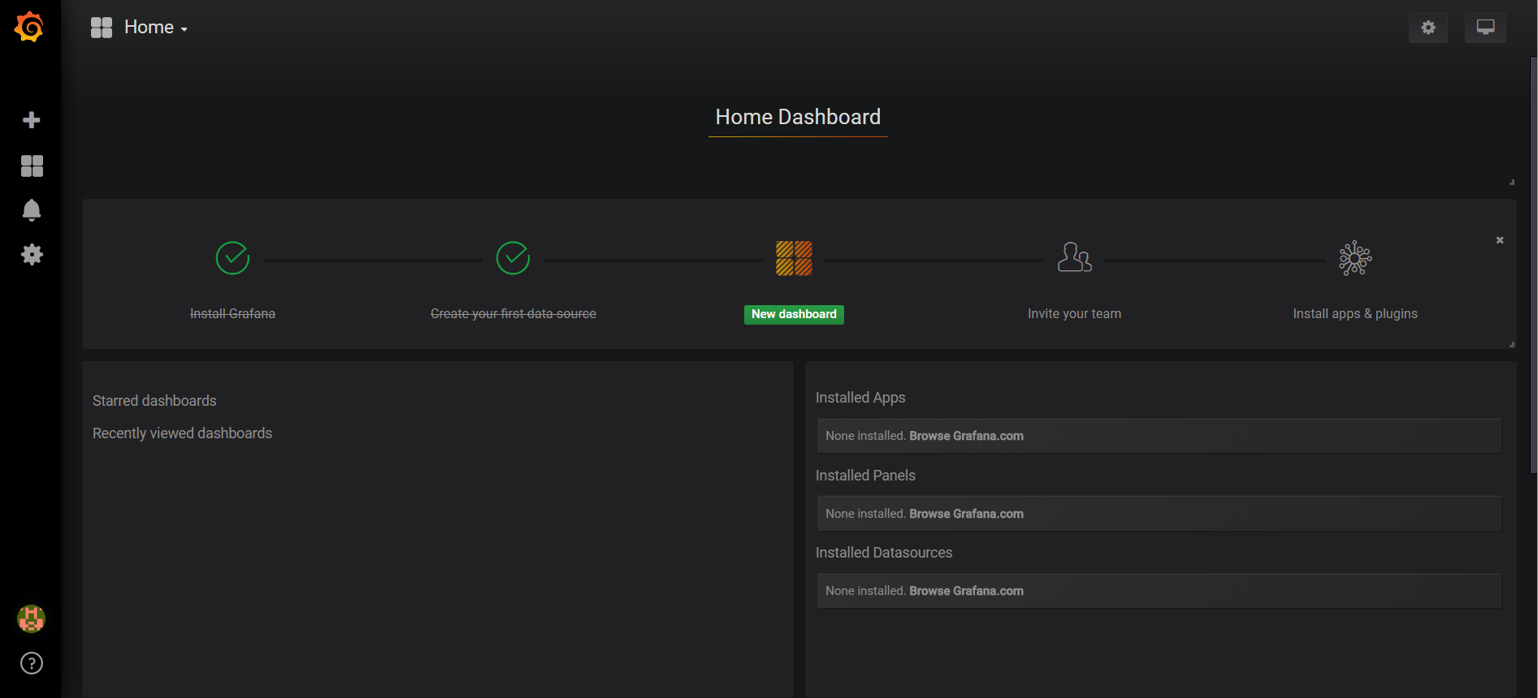The image size is (1538, 698).
Task: Click the getting started panel resize handle
Action: tap(1512, 344)
